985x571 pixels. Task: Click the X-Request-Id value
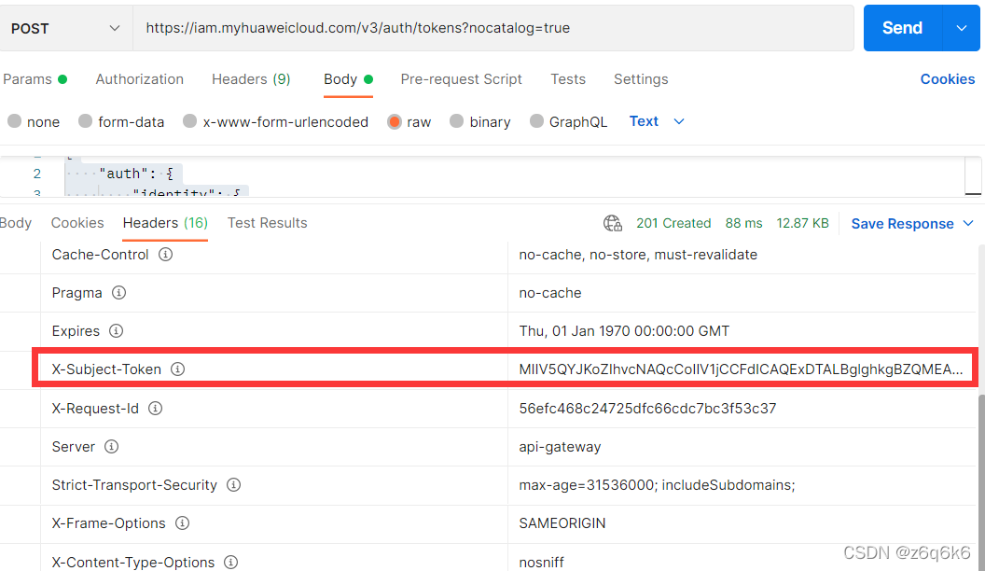click(647, 409)
